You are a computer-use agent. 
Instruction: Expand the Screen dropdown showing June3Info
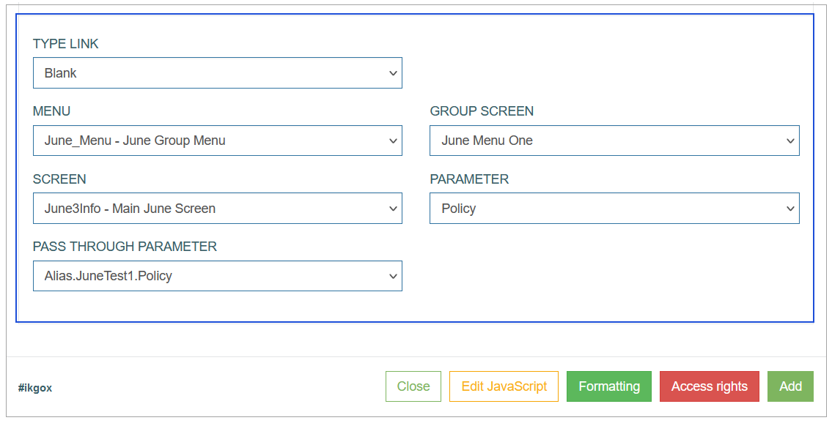coord(218,209)
